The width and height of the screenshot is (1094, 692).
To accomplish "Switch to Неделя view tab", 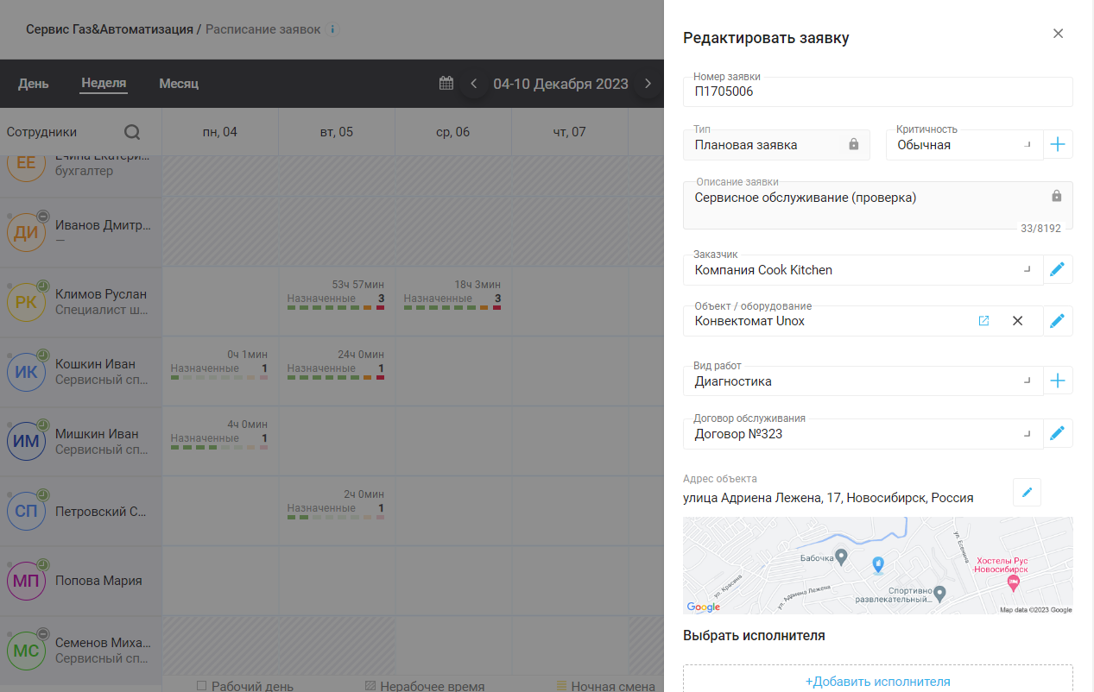I will pos(104,84).
